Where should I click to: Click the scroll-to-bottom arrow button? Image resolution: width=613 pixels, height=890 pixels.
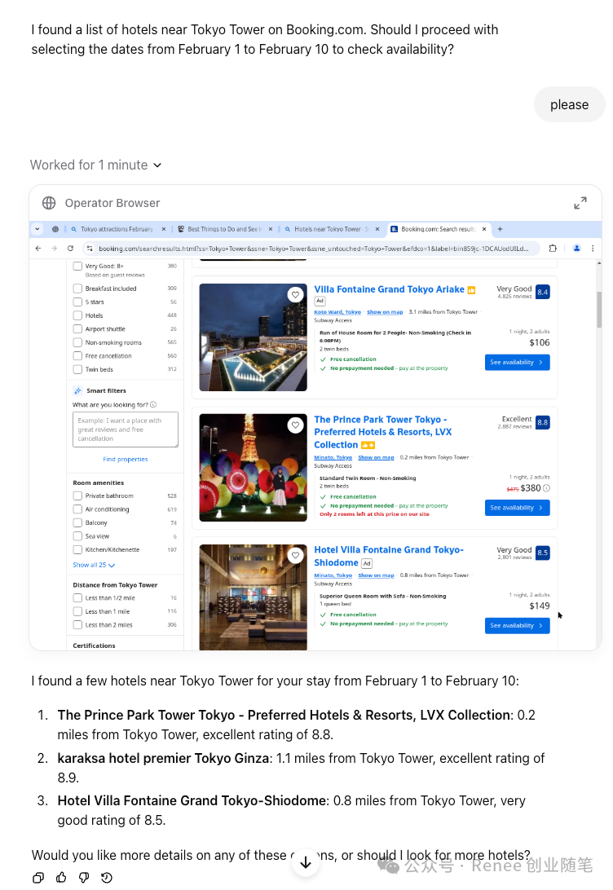click(306, 862)
